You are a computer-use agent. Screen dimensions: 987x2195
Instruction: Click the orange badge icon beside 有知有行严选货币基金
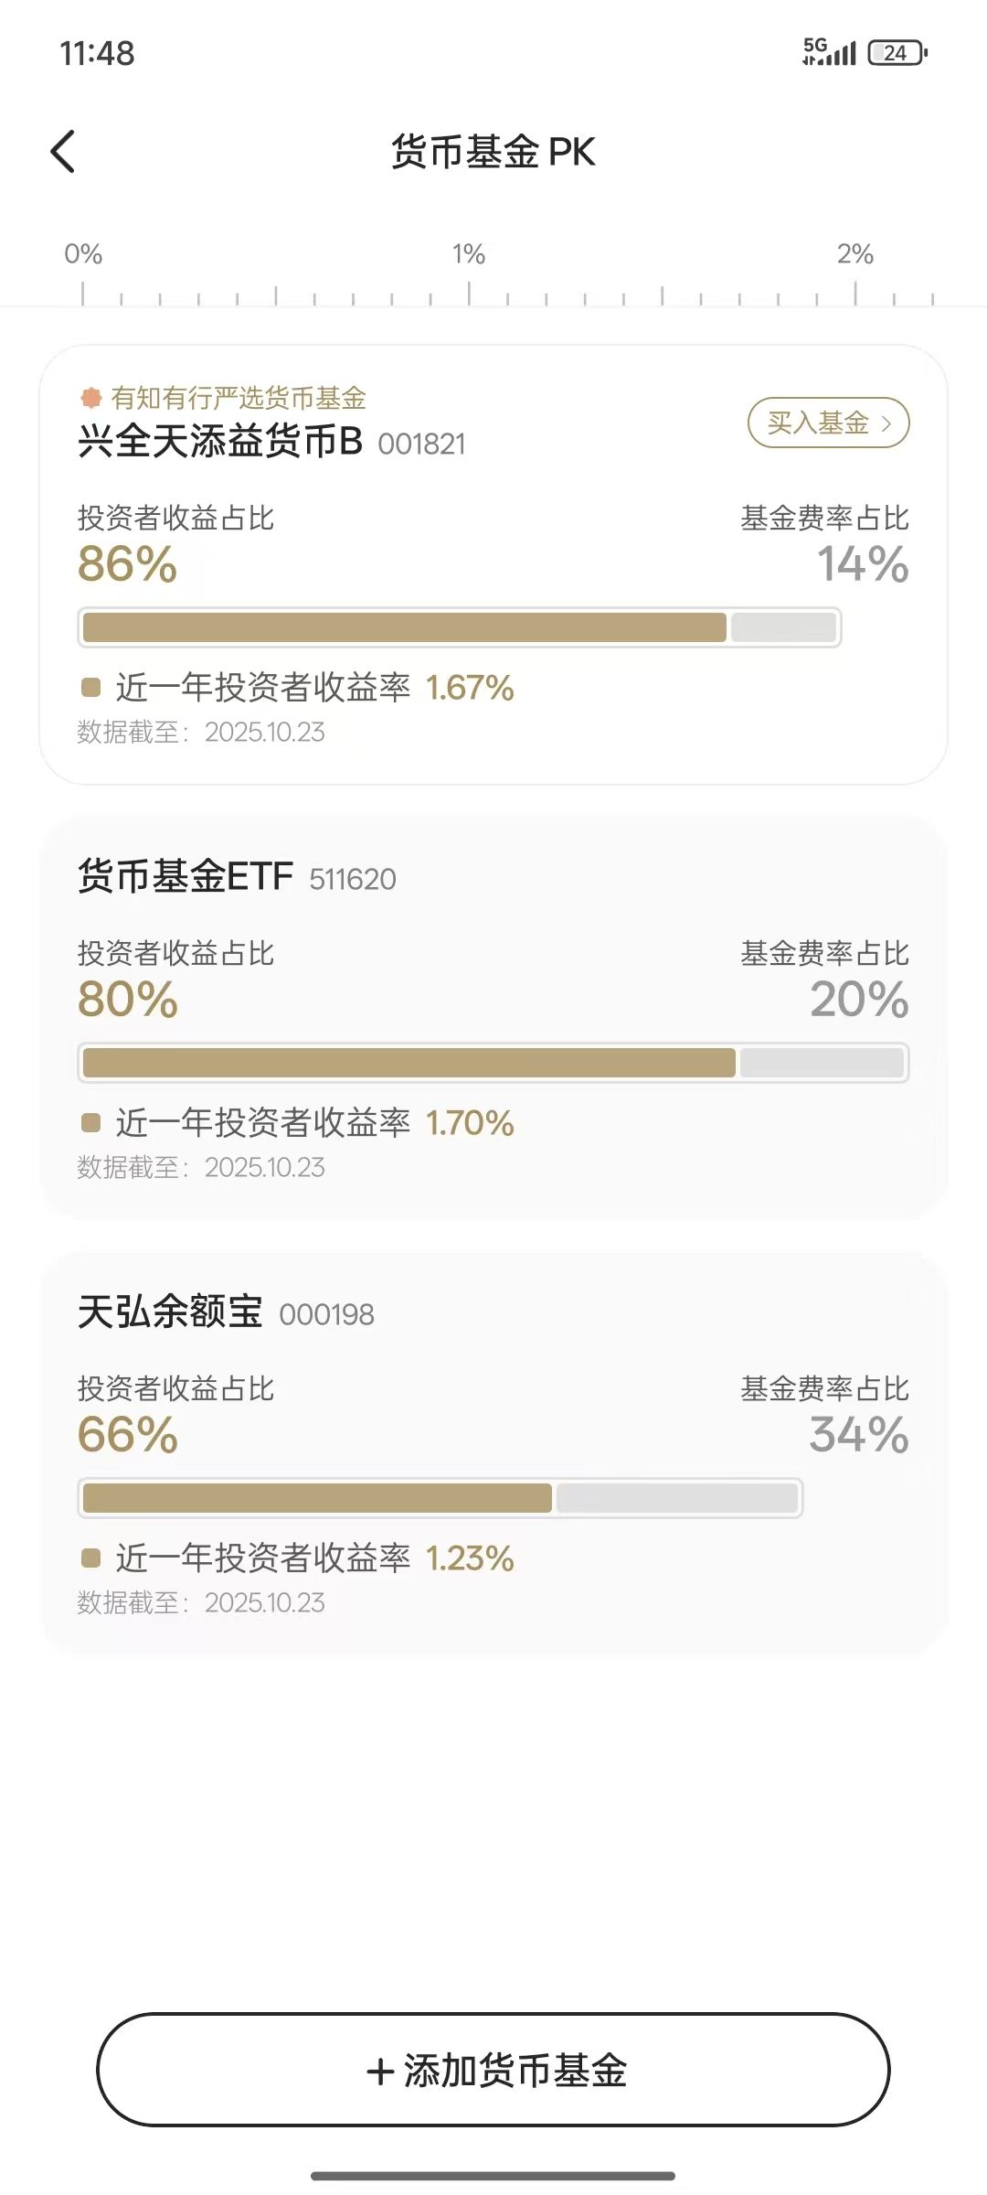click(x=90, y=398)
